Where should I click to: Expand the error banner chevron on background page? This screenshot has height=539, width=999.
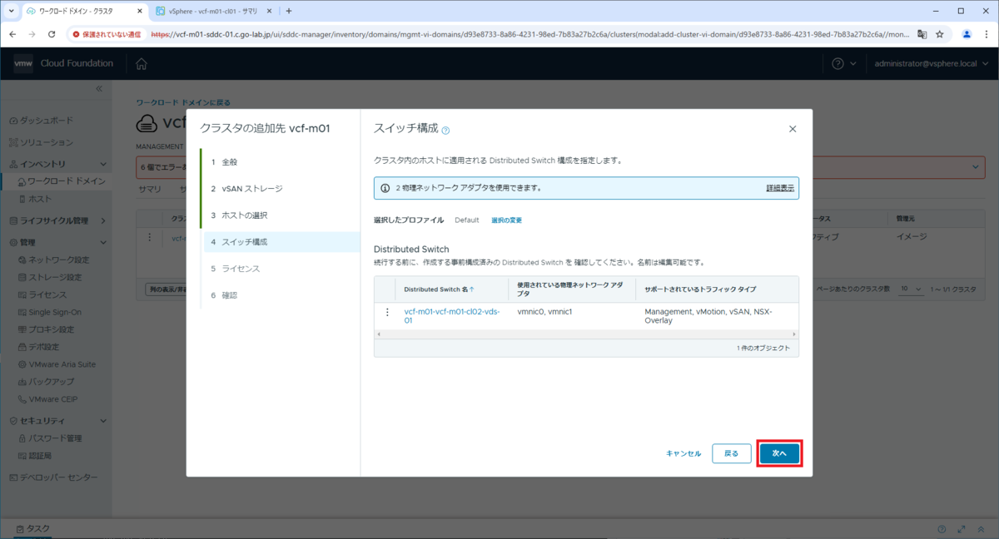(977, 167)
